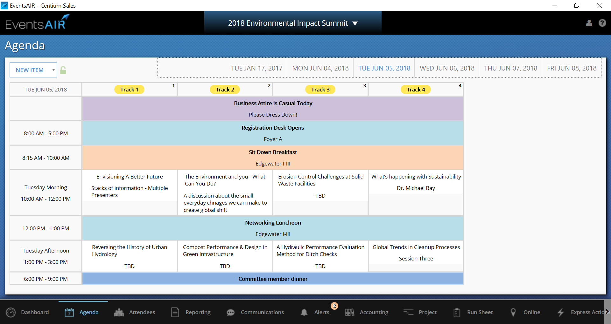Click the Attendees people icon

(119, 312)
